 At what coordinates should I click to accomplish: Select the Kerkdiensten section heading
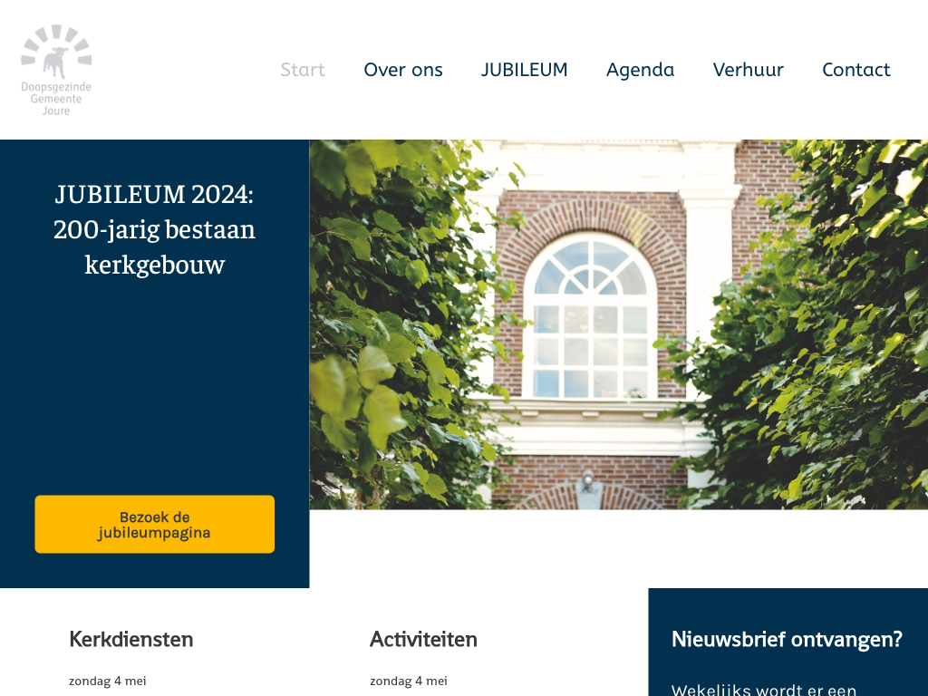[131, 639]
